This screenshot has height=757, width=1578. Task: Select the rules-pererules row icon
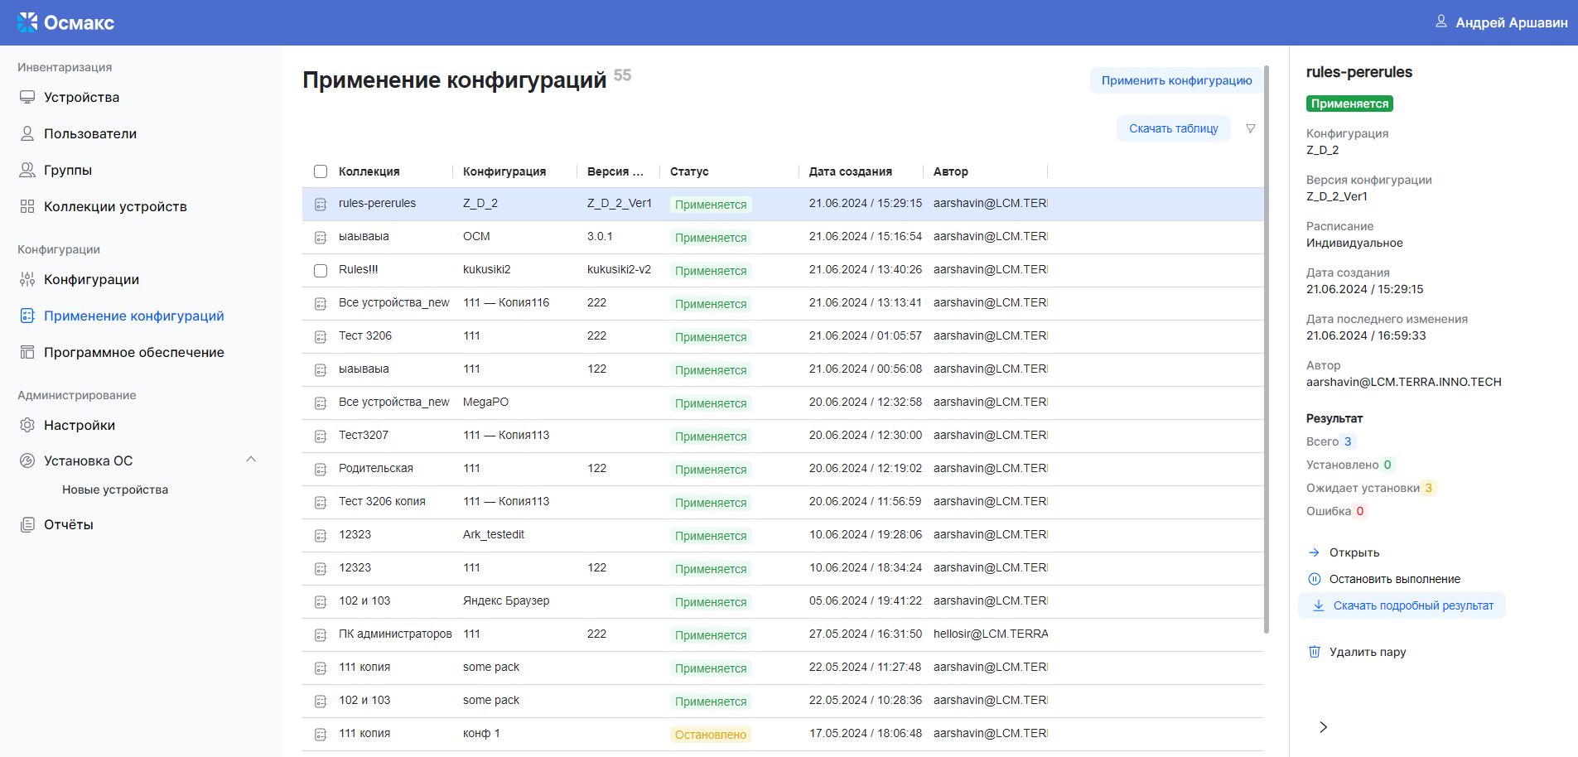[321, 204]
